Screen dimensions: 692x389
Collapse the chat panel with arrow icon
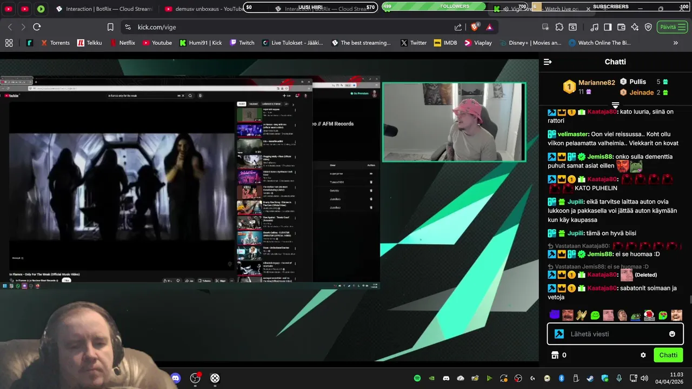click(548, 62)
